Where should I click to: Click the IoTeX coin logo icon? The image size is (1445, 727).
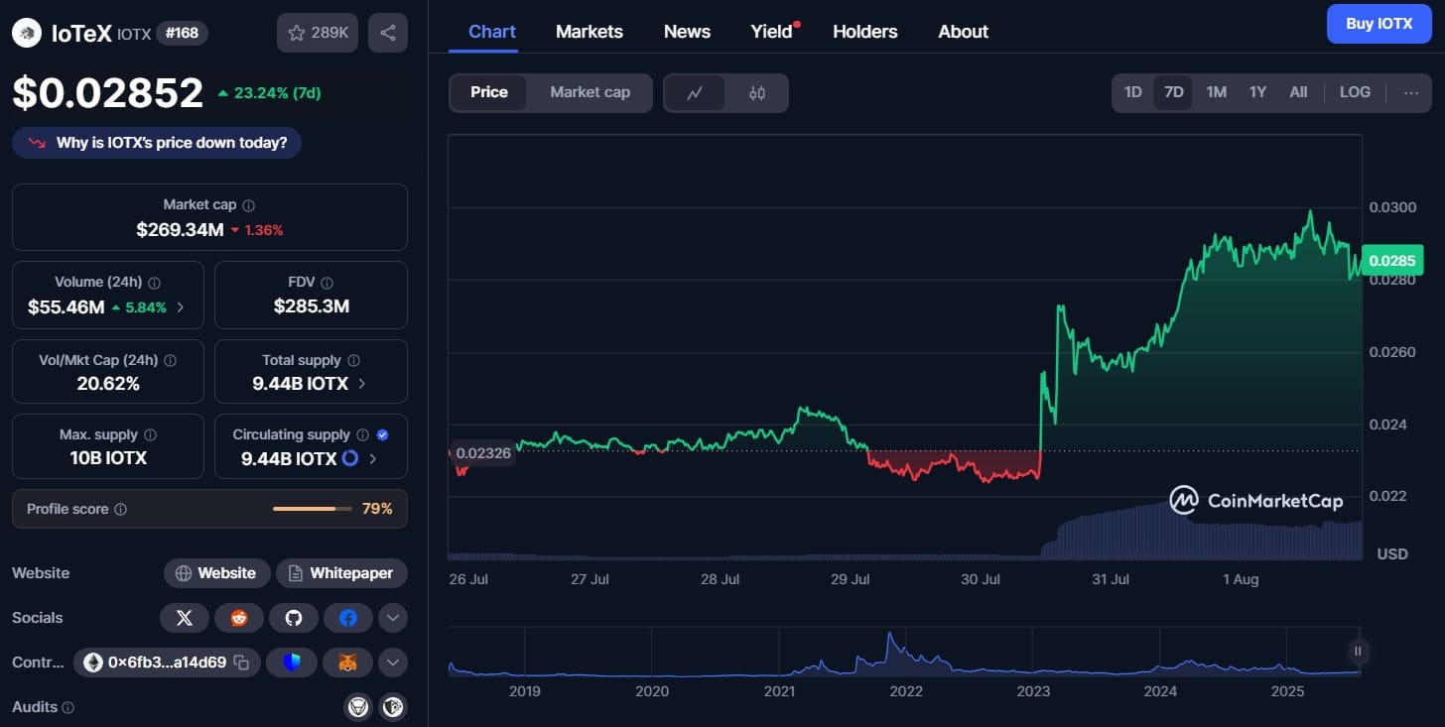click(x=26, y=33)
